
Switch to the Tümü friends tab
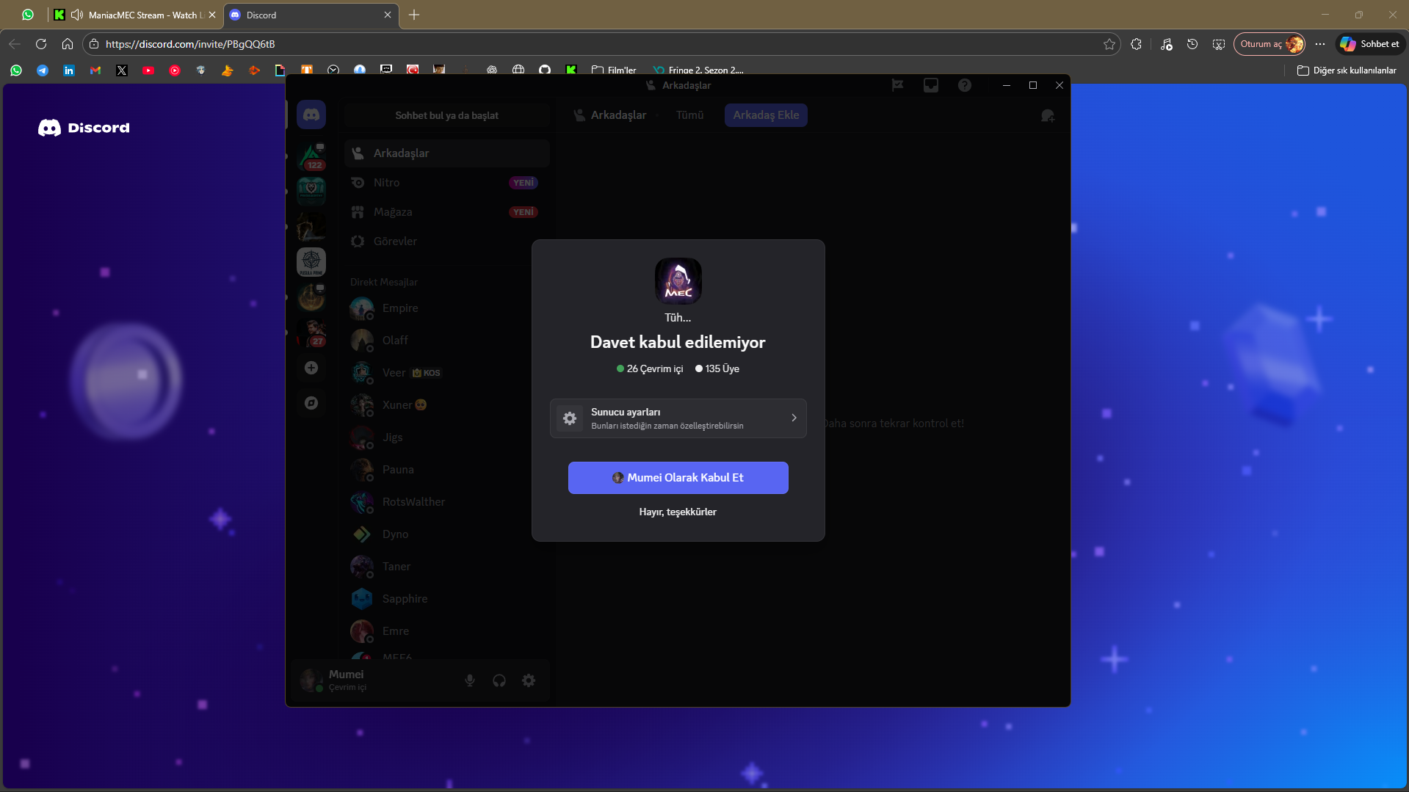(x=689, y=115)
